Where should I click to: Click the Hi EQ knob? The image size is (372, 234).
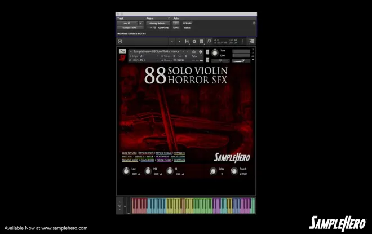tap(170, 171)
